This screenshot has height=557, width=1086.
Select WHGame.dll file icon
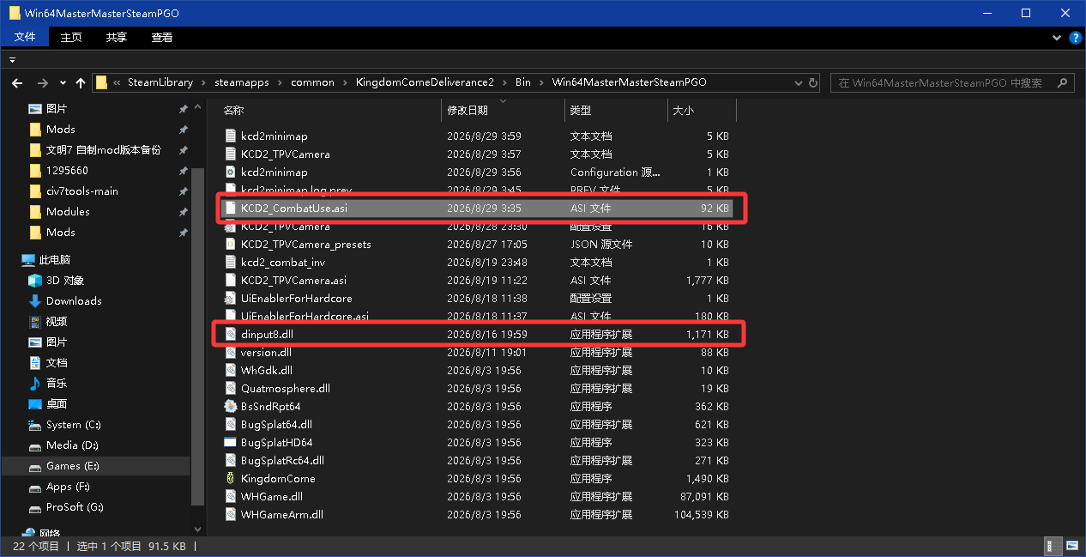230,496
